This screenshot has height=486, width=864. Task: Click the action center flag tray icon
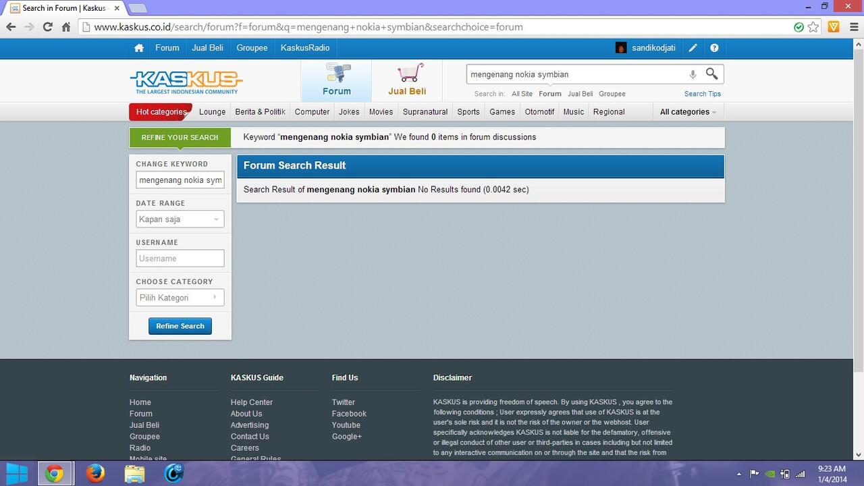click(x=755, y=475)
